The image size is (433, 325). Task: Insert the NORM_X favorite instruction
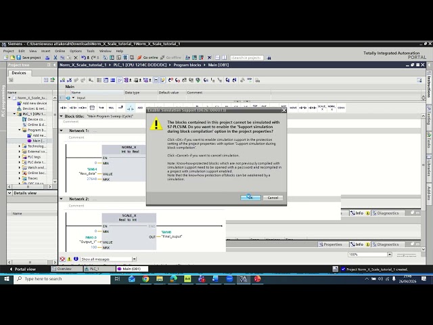[x=332, y=108]
